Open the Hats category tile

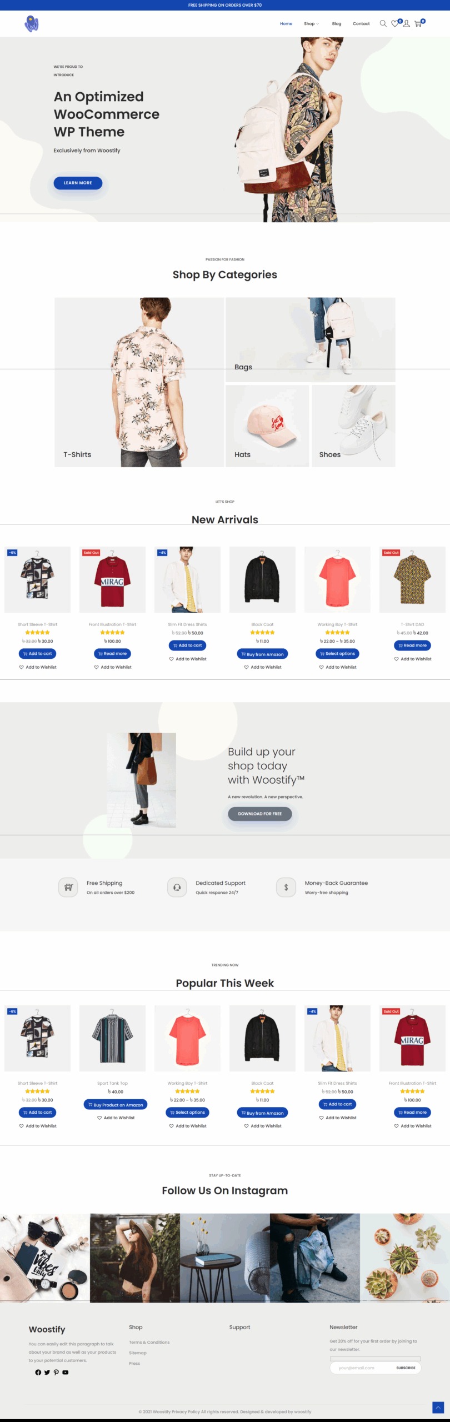267,426
